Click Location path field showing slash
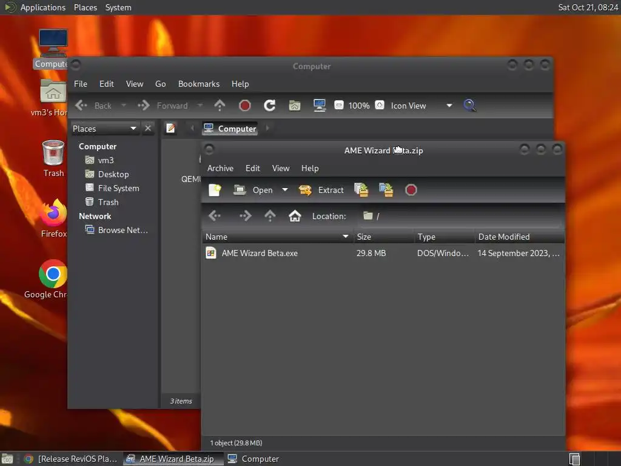The image size is (621, 466). click(461, 216)
